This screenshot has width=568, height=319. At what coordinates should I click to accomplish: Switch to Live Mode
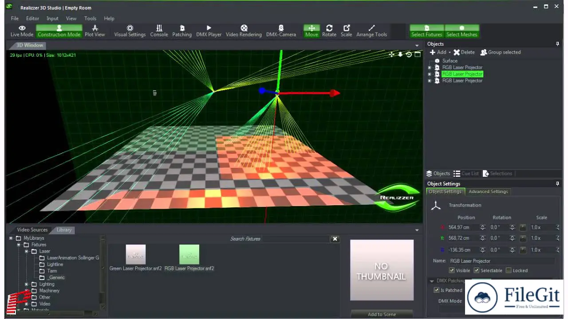[22, 31]
